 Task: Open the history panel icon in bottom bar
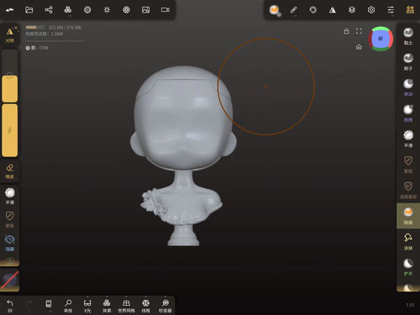49,305
